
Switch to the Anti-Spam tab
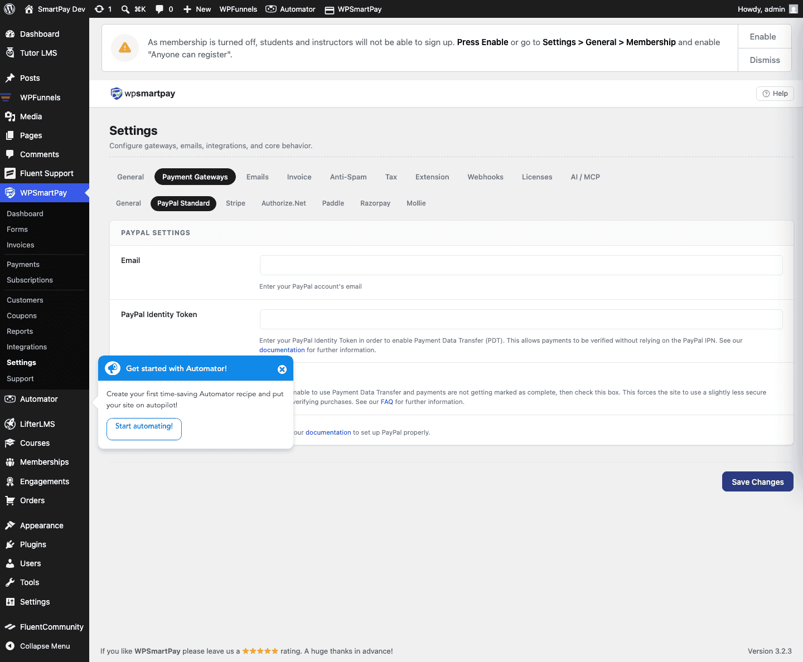click(349, 177)
